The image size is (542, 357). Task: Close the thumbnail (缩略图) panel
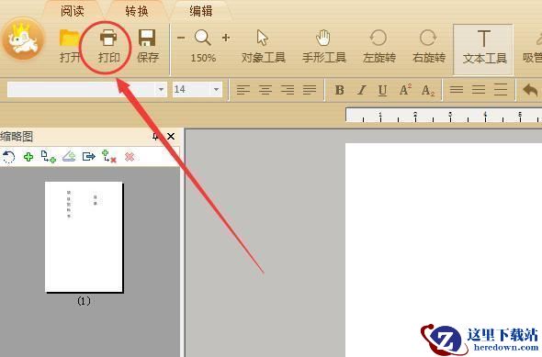coord(171,137)
